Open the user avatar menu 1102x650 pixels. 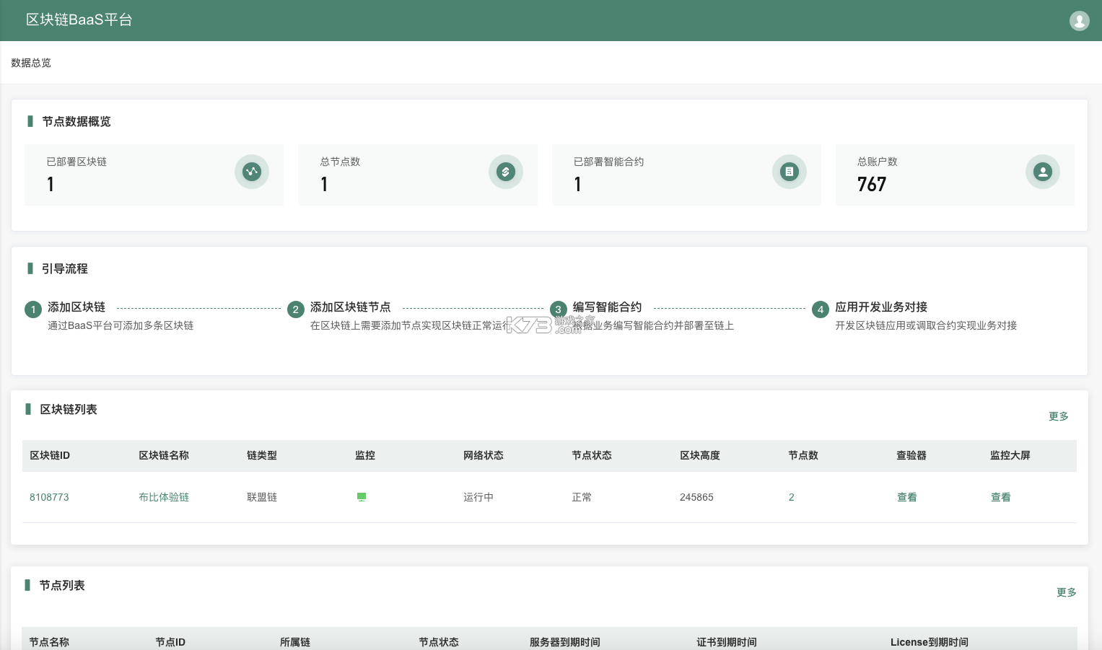point(1079,21)
